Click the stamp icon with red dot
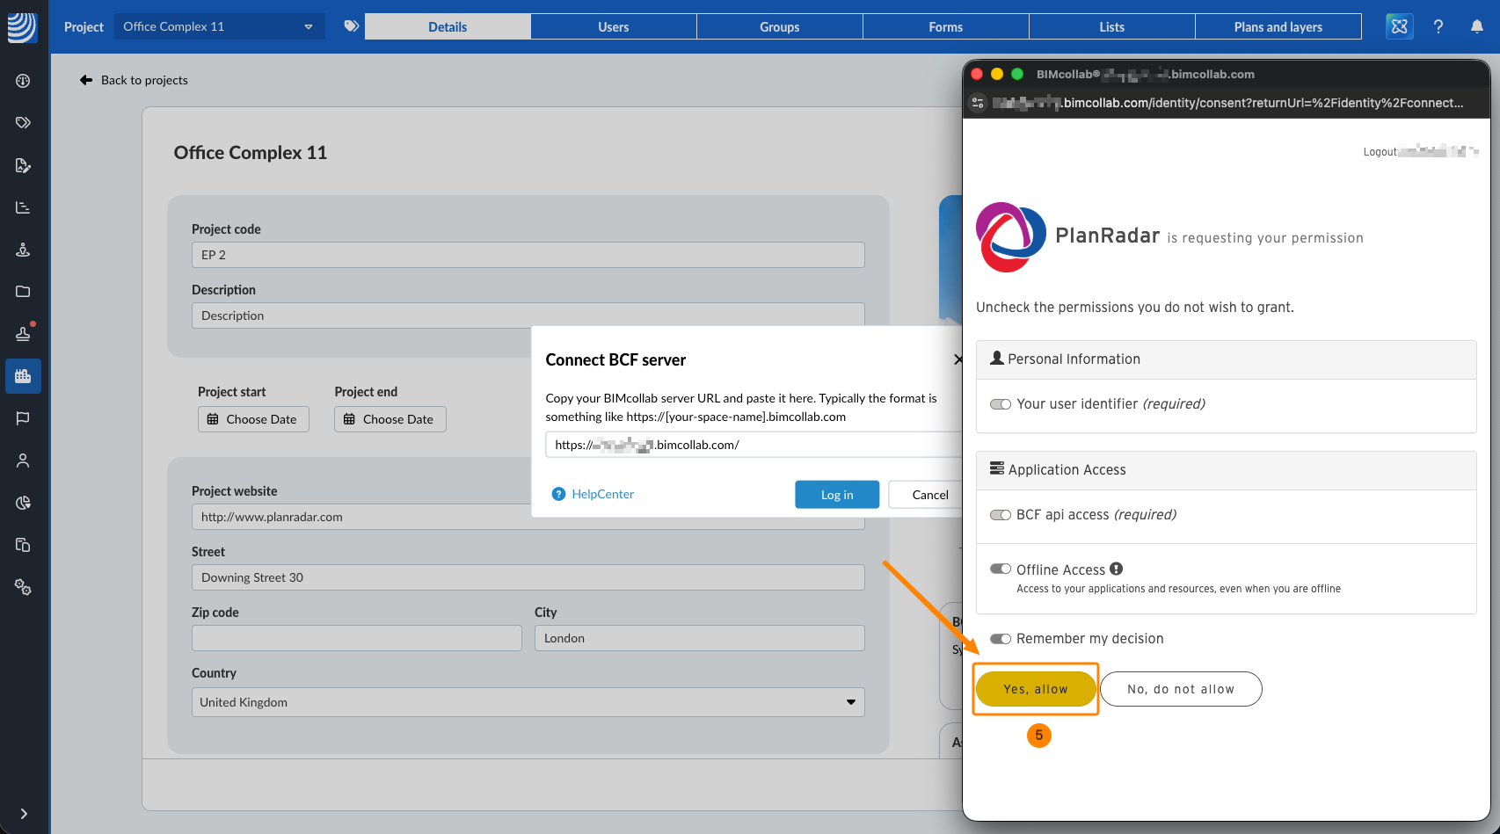 pyautogui.click(x=23, y=333)
